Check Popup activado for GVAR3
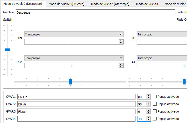The height and width of the screenshot is (123, 187). (155, 111)
